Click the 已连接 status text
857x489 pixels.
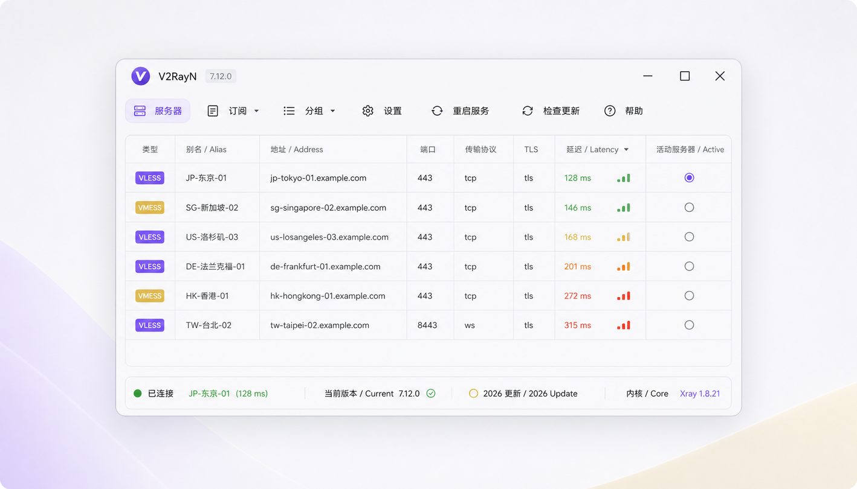pos(161,394)
